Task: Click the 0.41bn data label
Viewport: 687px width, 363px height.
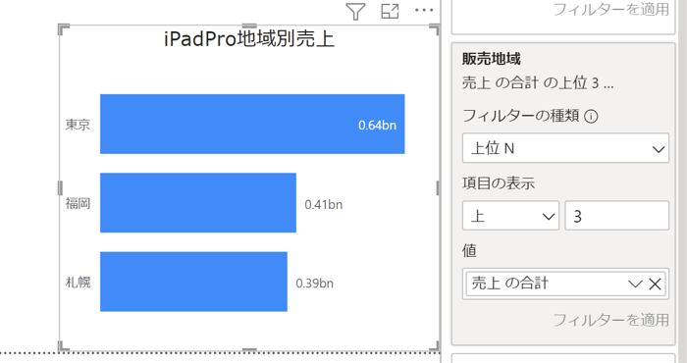Action: coord(323,204)
